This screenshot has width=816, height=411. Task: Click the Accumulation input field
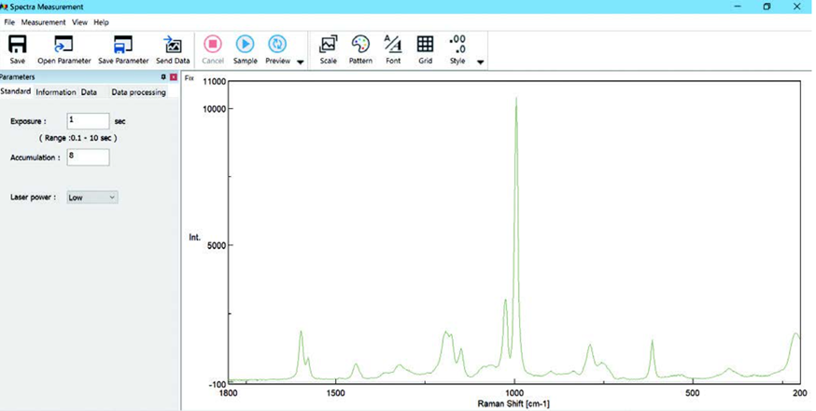(88, 158)
